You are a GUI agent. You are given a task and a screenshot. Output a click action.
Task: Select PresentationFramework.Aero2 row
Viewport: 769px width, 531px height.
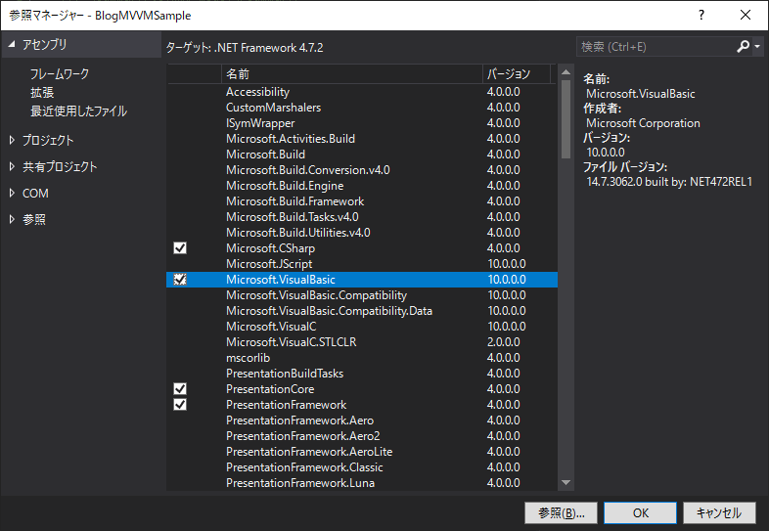(x=362, y=436)
